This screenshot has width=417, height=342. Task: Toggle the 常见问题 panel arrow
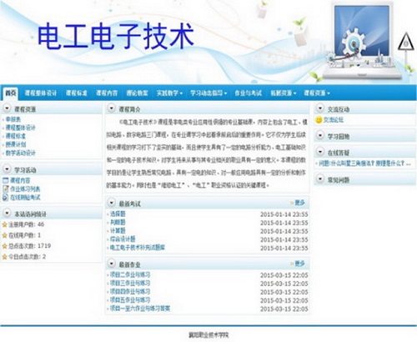pyautogui.click(x=320, y=179)
